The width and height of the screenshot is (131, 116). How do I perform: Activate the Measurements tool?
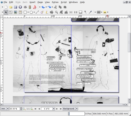(81, 12)
